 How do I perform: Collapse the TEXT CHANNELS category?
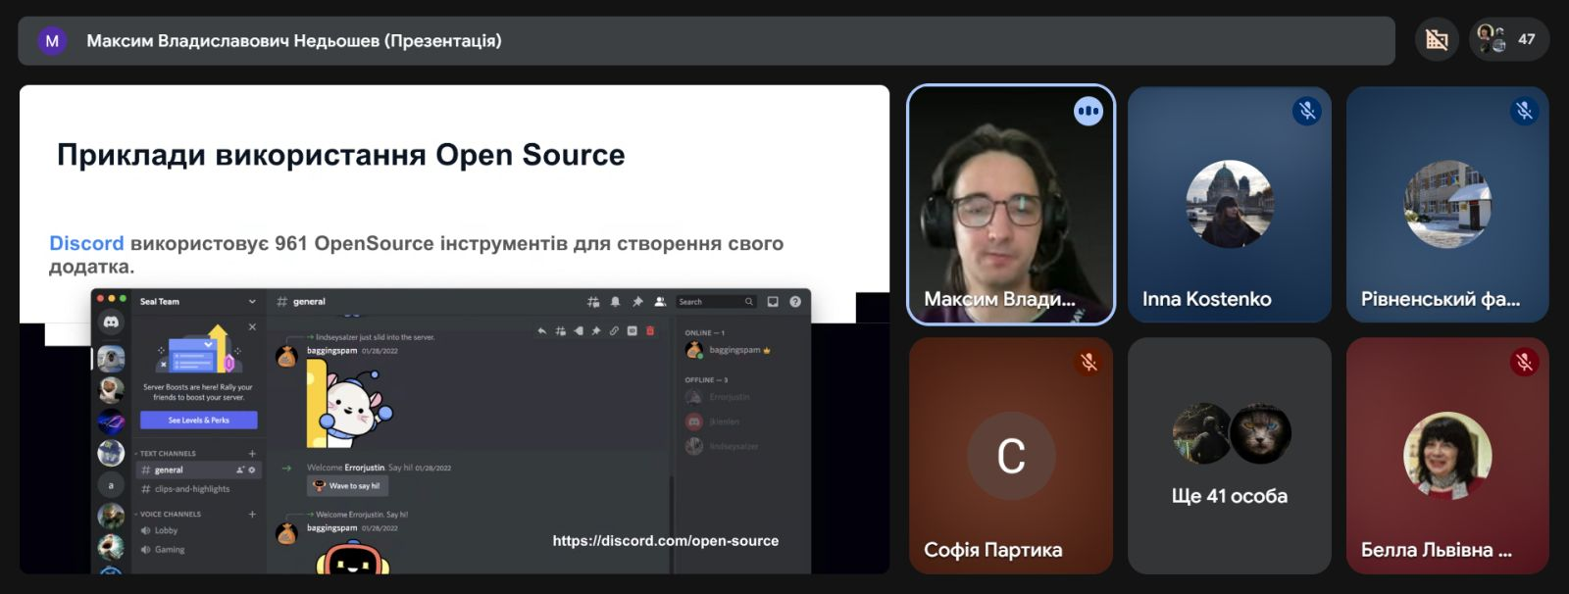coord(166,453)
